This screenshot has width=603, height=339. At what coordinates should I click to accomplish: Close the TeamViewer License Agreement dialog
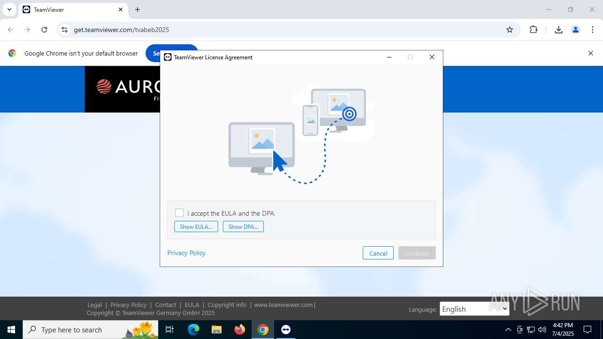432,57
